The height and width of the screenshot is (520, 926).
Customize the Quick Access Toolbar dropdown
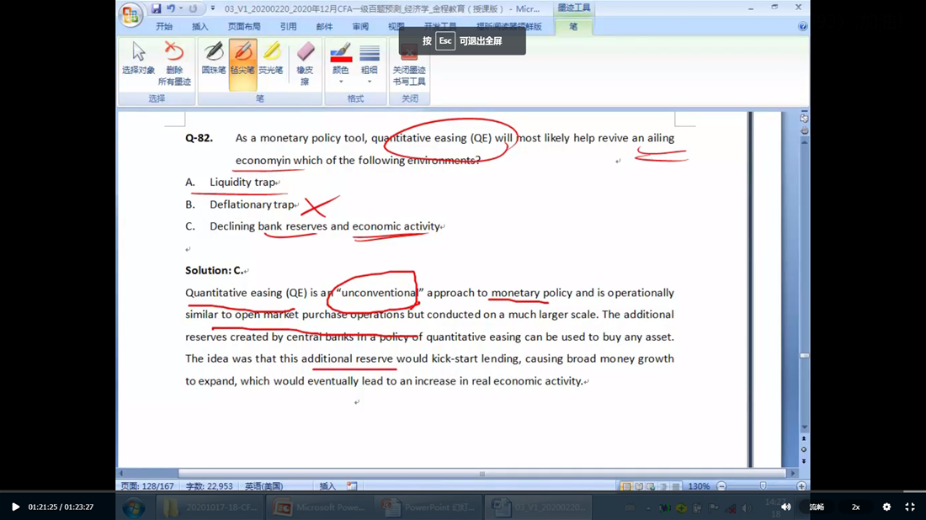pos(213,8)
